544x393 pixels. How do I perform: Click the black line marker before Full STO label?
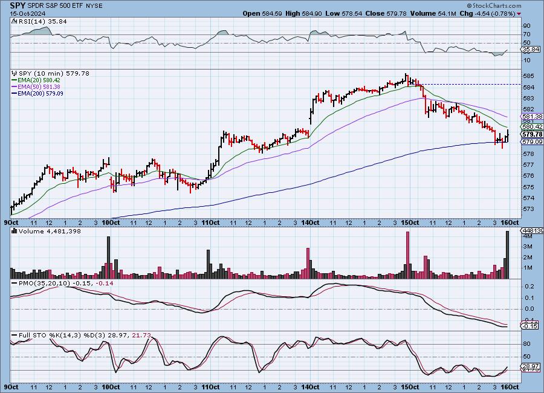[x=15, y=336]
